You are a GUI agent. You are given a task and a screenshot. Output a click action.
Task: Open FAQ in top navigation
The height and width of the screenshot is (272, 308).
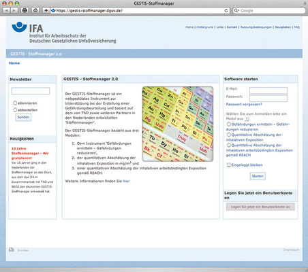coord(297,27)
